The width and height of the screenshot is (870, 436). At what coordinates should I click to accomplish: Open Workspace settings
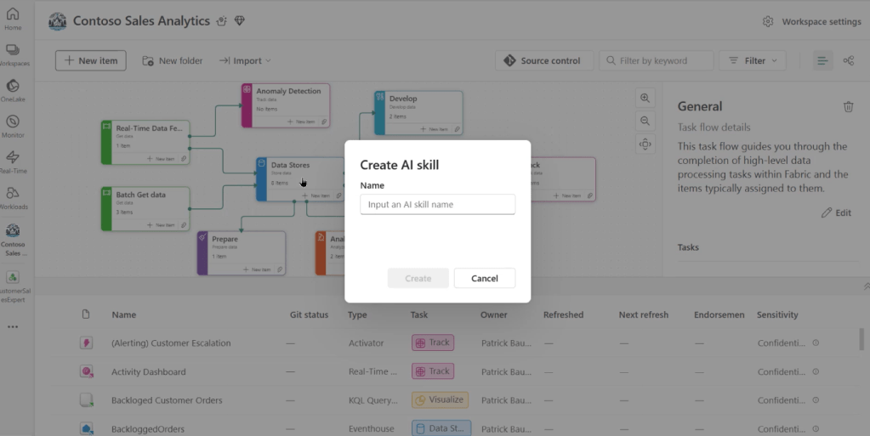pos(812,21)
